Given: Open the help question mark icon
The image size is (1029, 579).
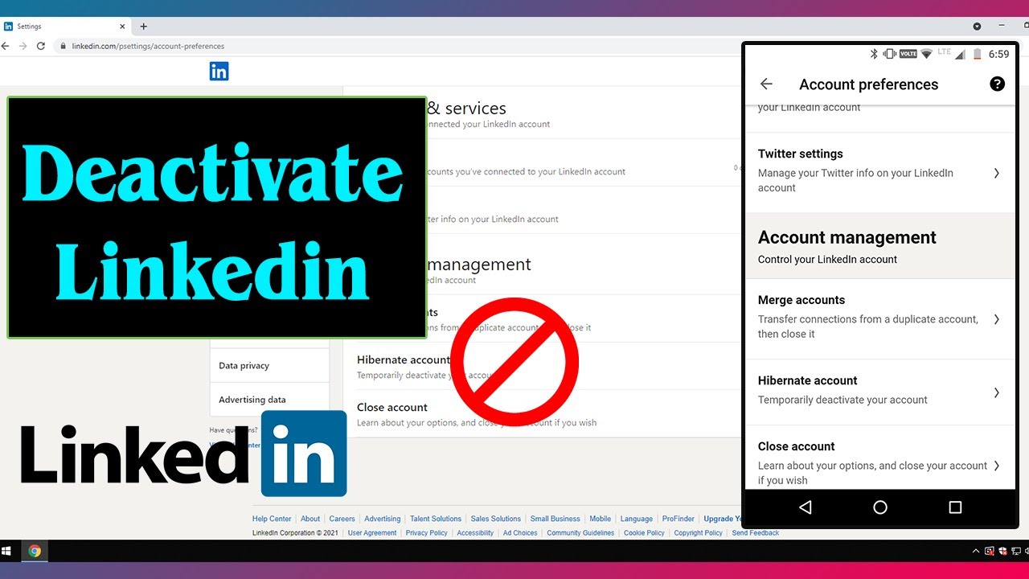Looking at the screenshot, I should (x=997, y=84).
